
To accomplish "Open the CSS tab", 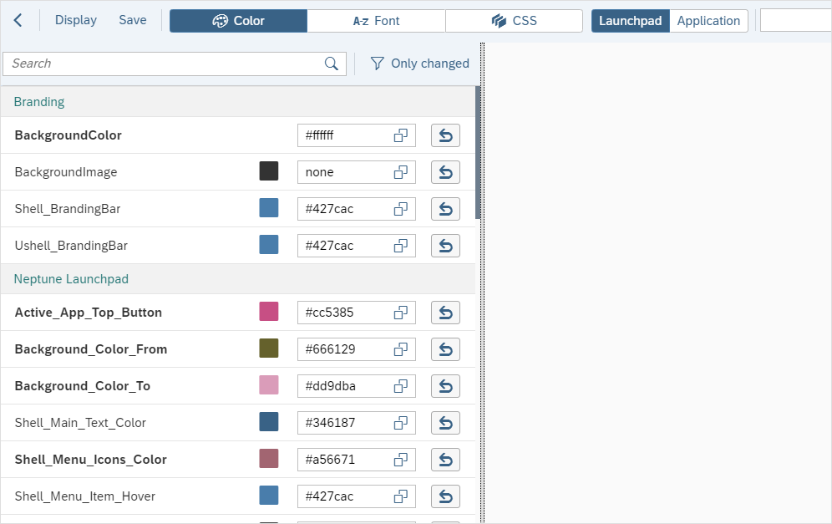I will (515, 21).
